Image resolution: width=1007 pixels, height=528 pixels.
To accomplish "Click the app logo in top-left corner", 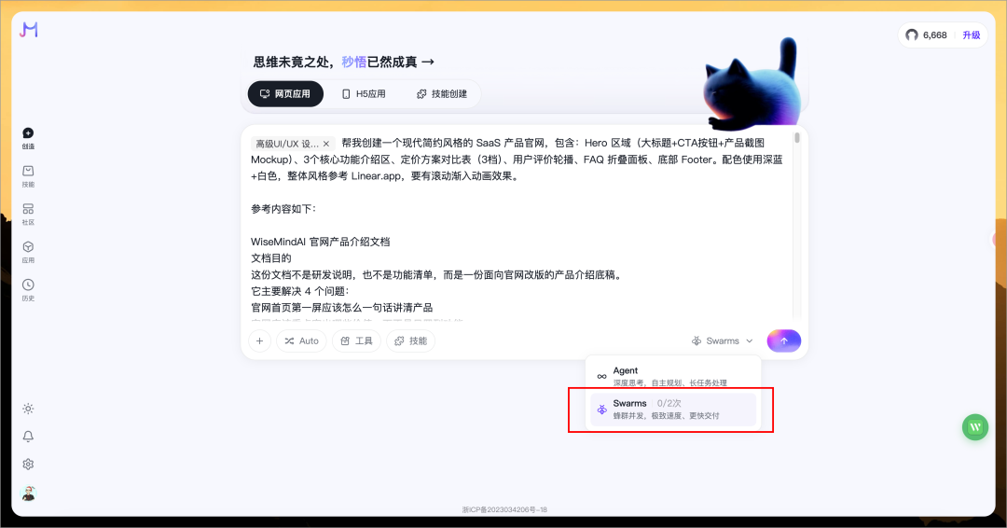I will [x=29, y=30].
